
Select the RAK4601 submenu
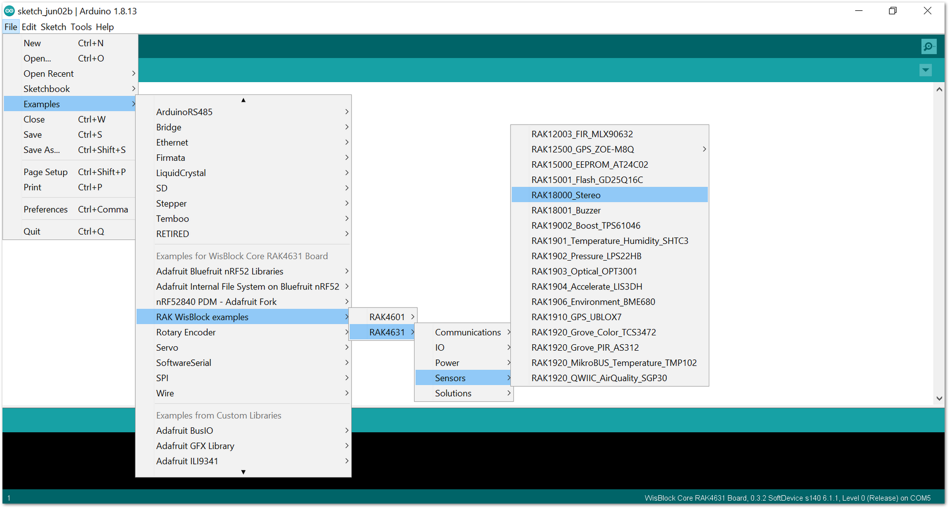(x=383, y=317)
